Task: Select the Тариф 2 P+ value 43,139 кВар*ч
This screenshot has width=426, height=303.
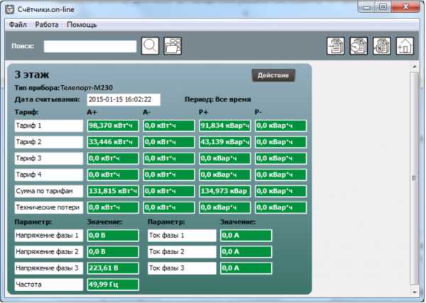Action: (224, 142)
